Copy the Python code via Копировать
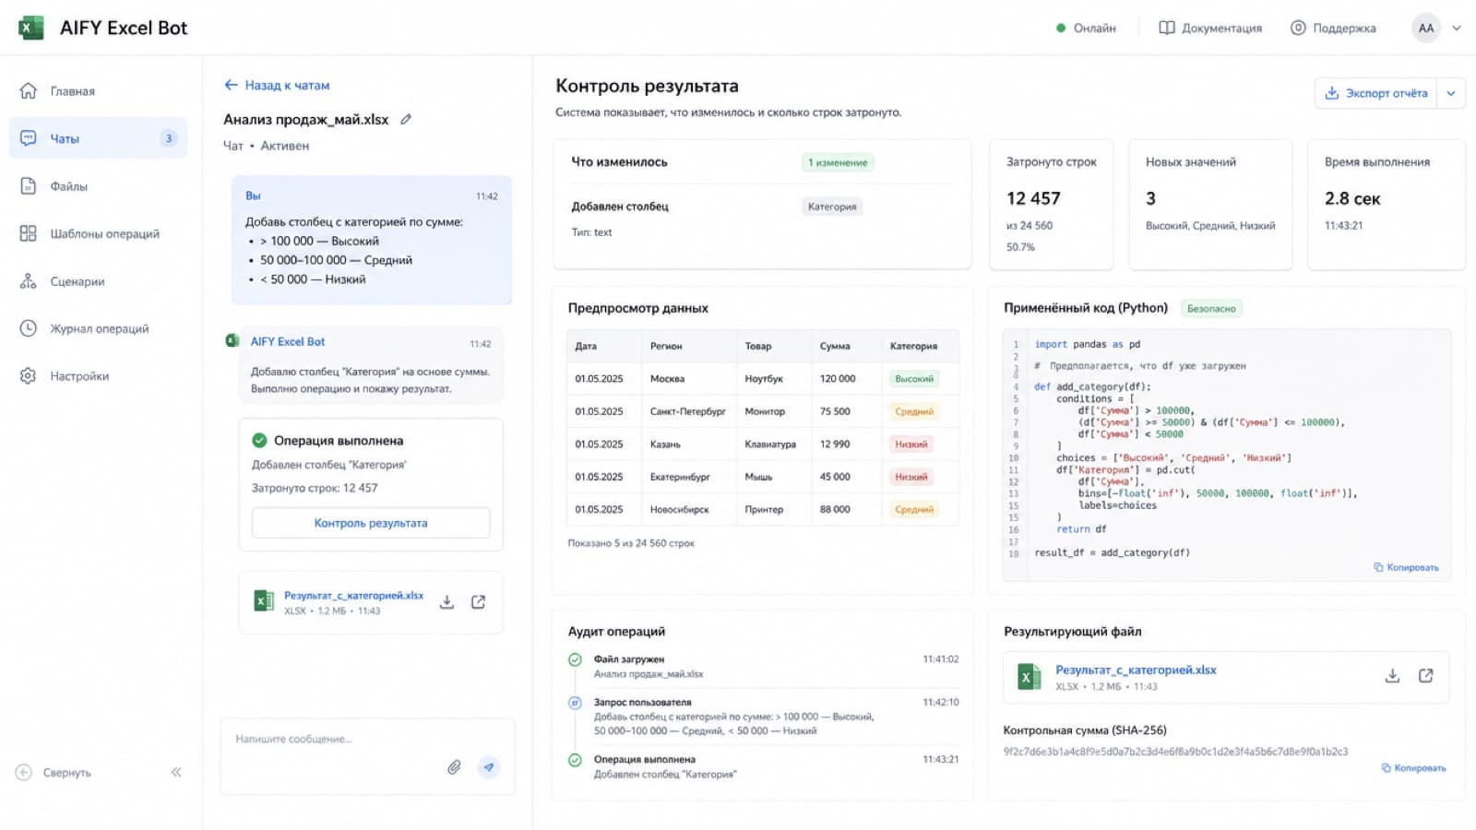This screenshot has height=830, width=1476. pos(1407,567)
